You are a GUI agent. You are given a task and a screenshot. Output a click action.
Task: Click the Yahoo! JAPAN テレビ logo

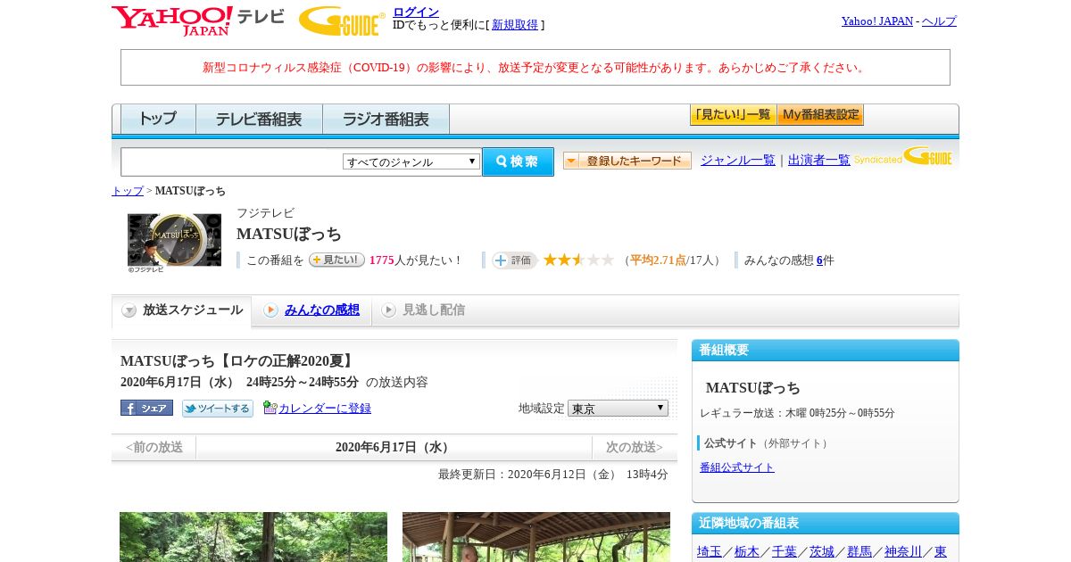198,21
